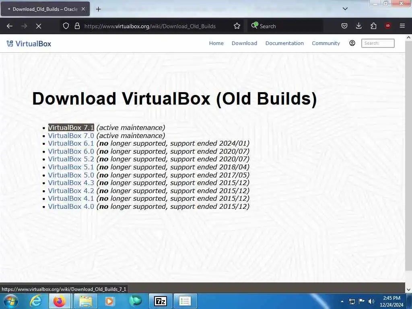This screenshot has width=412, height=309.
Task: Focus the Firefox Search bar
Action: click(x=285, y=26)
